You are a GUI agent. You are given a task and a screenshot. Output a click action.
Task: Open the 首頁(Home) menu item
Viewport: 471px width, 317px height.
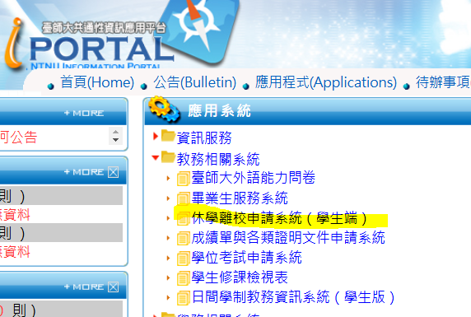pyautogui.click(x=97, y=82)
